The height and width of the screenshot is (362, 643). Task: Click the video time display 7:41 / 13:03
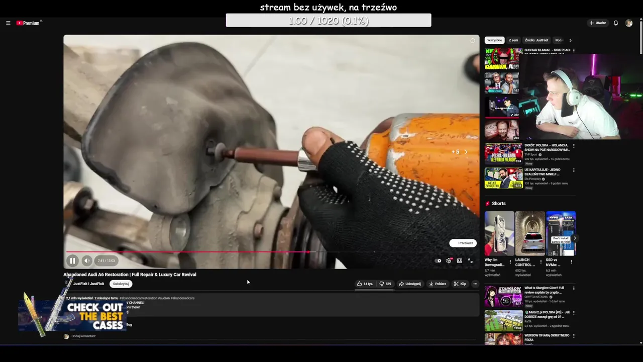tap(106, 260)
